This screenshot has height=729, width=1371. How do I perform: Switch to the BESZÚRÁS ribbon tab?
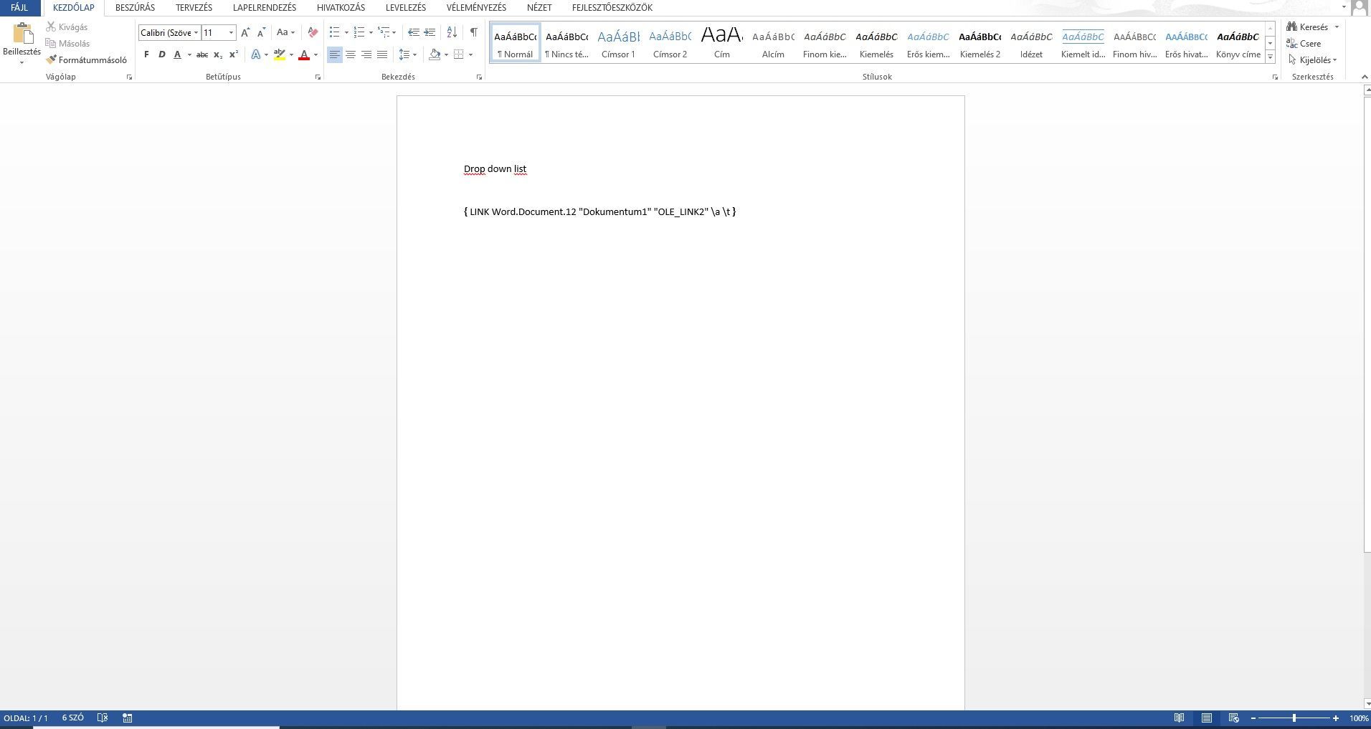click(133, 8)
